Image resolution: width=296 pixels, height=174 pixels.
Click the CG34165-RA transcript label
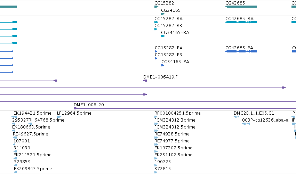pos(175,33)
